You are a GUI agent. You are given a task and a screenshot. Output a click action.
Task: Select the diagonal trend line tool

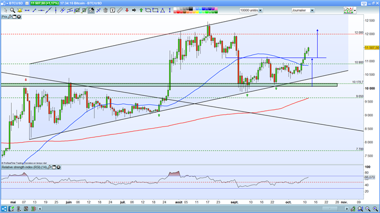[x=49, y=11]
